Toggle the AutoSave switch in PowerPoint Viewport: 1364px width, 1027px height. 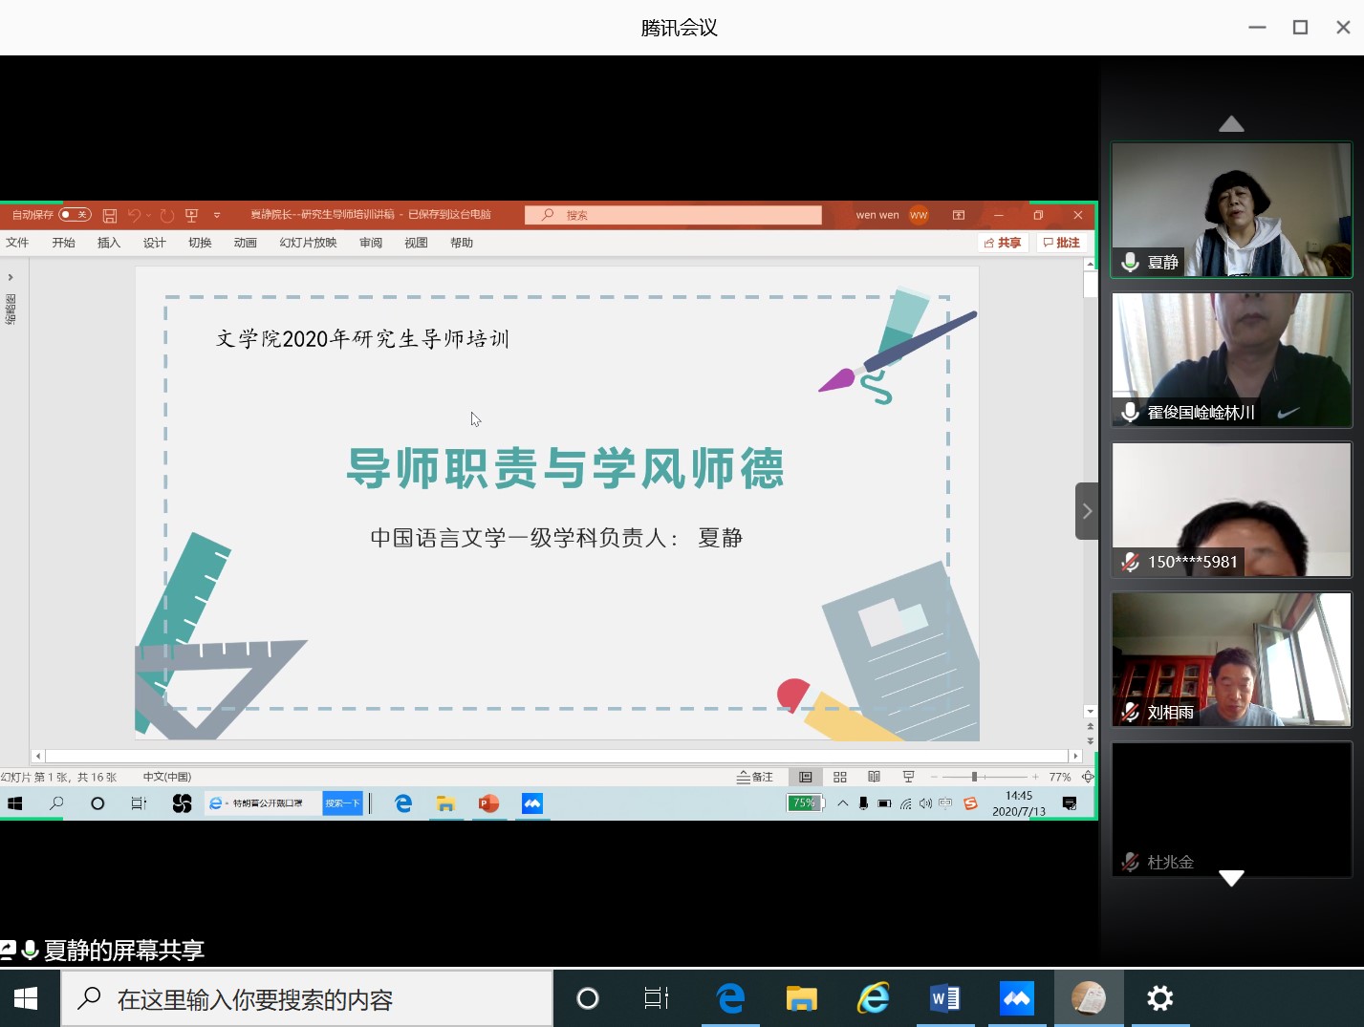click(75, 215)
